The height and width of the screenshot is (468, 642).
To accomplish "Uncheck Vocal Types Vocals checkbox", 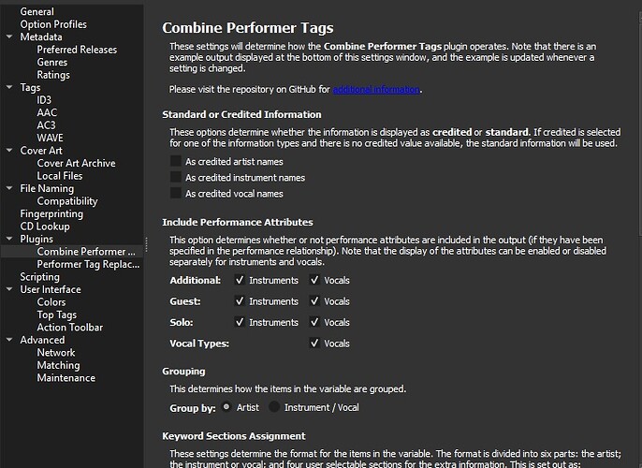I will pos(314,344).
